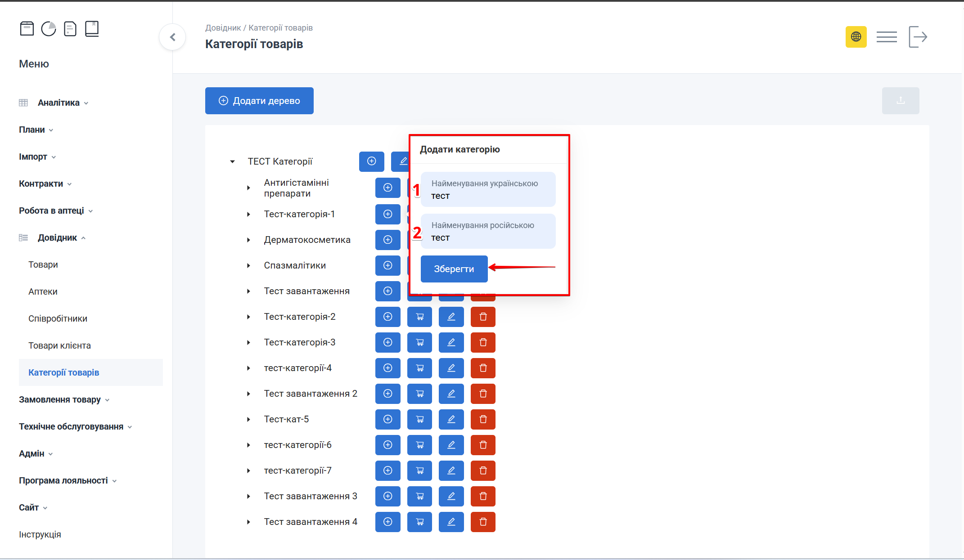Expand Тест завантаження 2 node
This screenshot has height=560, width=964.
pyautogui.click(x=248, y=394)
